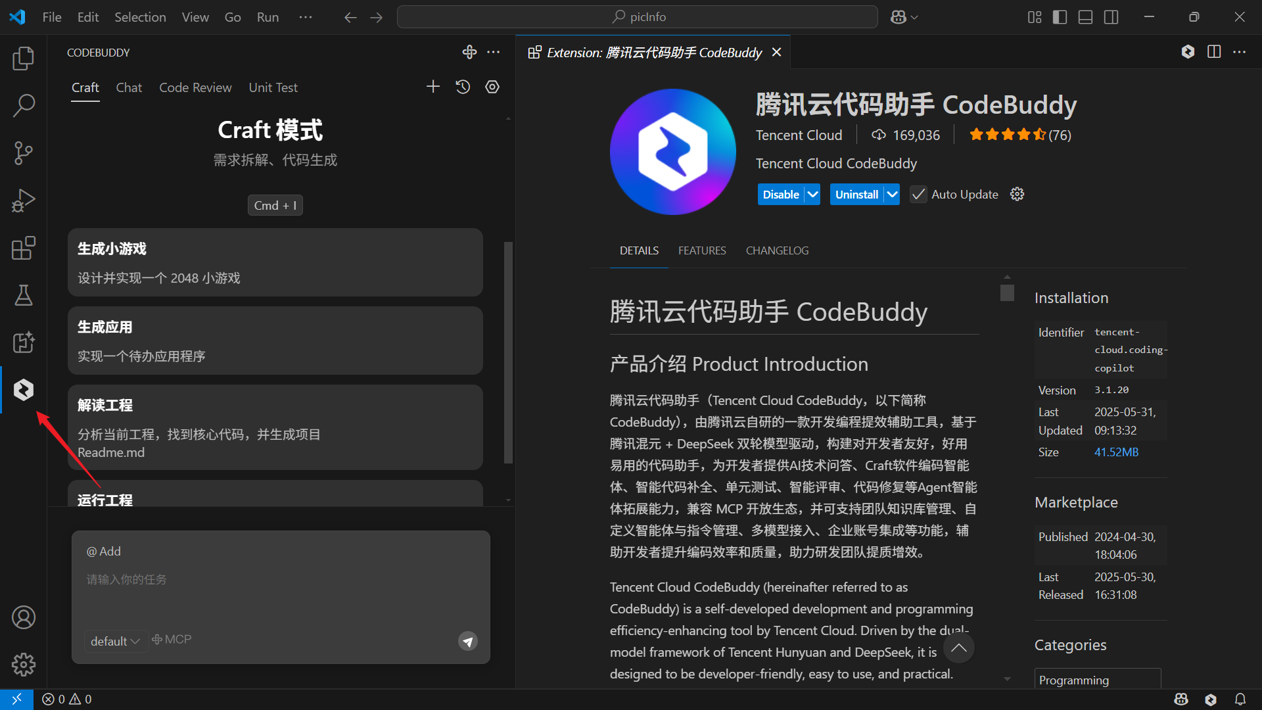
Task: Open the Accounts menu icon
Action: [x=24, y=617]
